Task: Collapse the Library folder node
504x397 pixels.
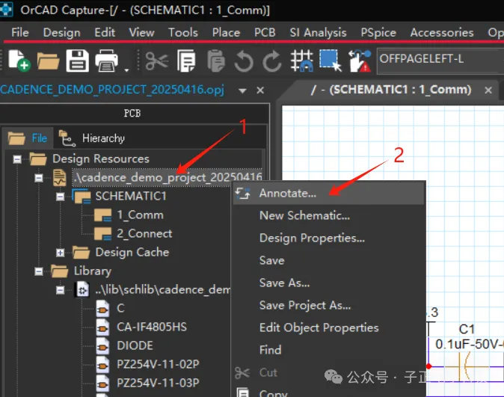Action: coord(39,271)
